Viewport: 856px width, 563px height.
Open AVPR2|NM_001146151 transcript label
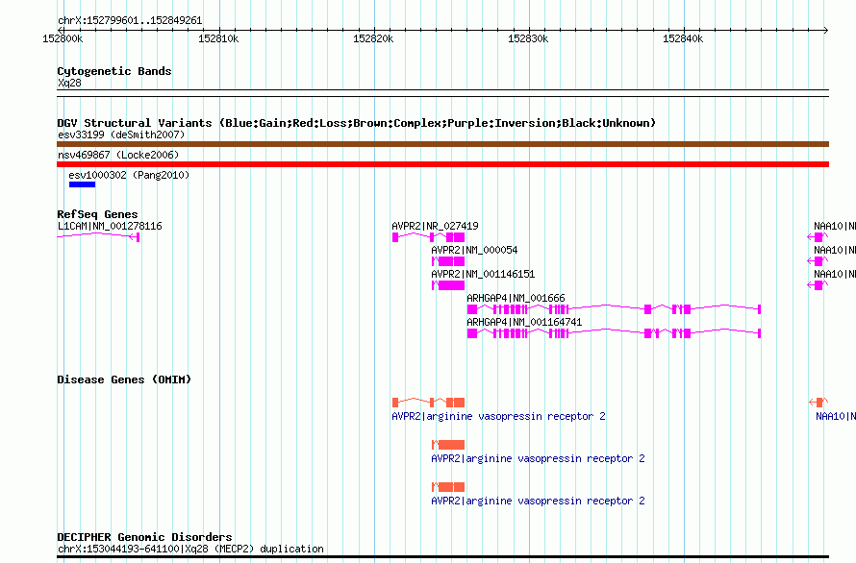pyautogui.click(x=483, y=274)
